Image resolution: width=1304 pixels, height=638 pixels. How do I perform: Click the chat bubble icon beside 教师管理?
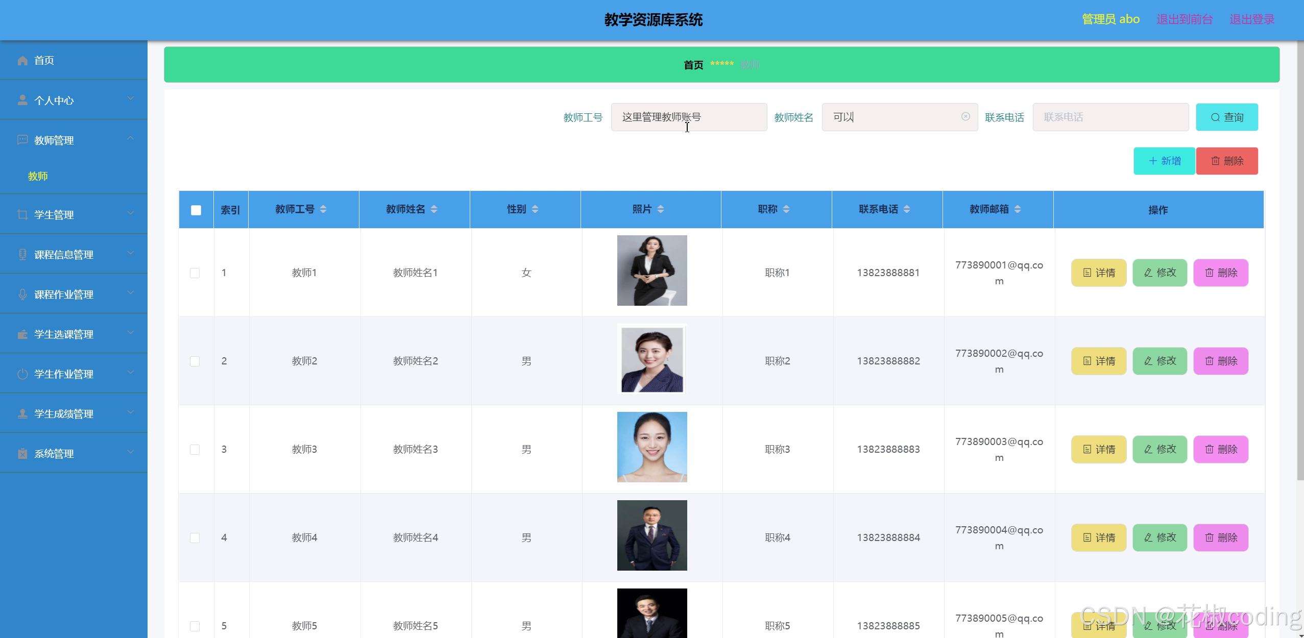(22, 140)
